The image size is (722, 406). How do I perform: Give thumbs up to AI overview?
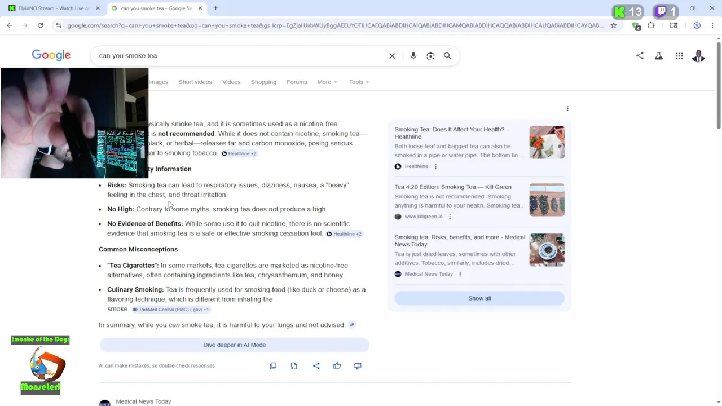click(337, 366)
